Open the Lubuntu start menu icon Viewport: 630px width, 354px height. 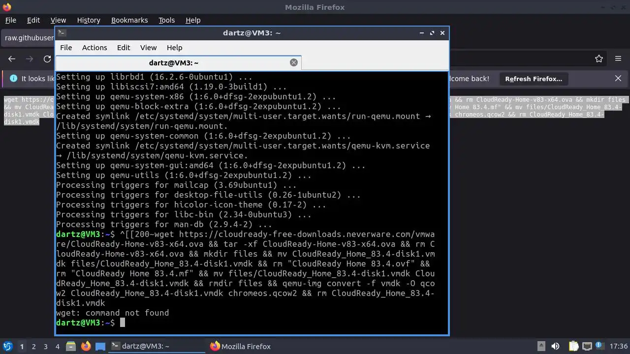(x=7, y=347)
